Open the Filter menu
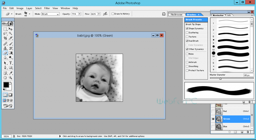Screen dimensions: 256x140 [x=47, y=8]
